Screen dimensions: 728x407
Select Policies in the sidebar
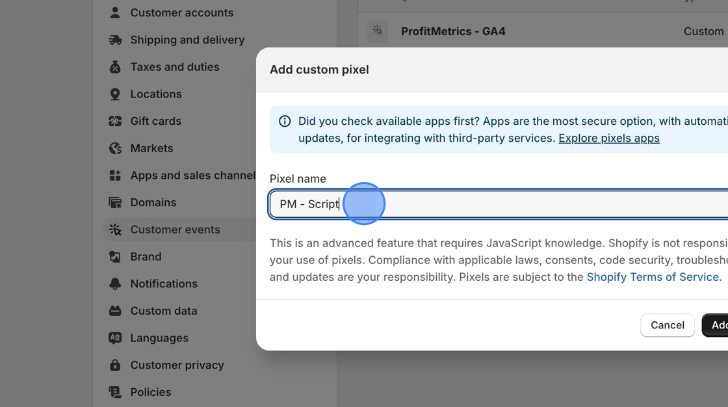tap(151, 392)
